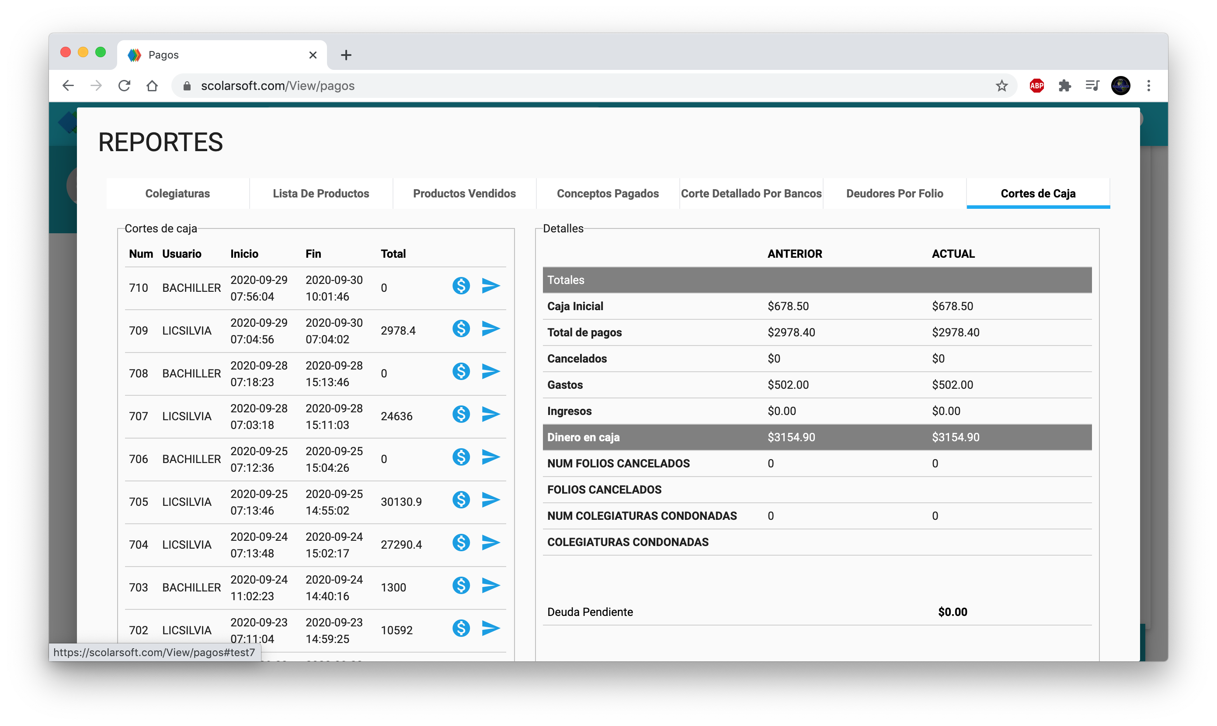1217x726 pixels.
Task: Open the Chrome three-dot menu
Action: point(1148,86)
